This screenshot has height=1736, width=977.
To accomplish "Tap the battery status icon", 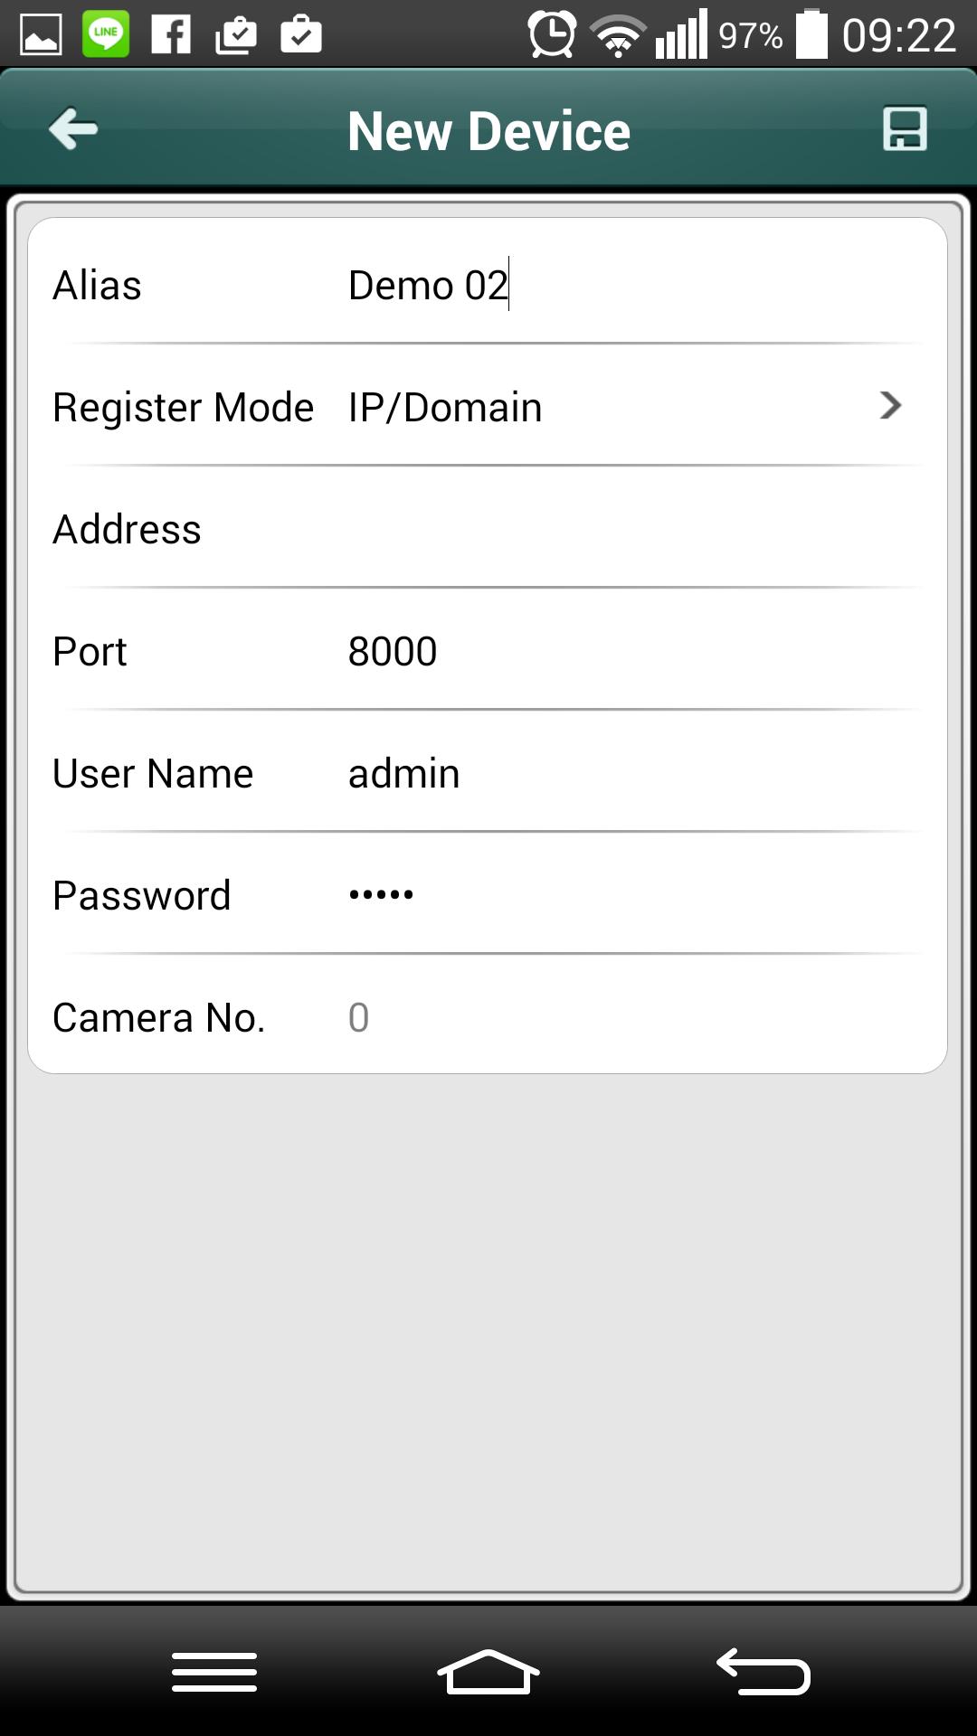I will point(811,34).
